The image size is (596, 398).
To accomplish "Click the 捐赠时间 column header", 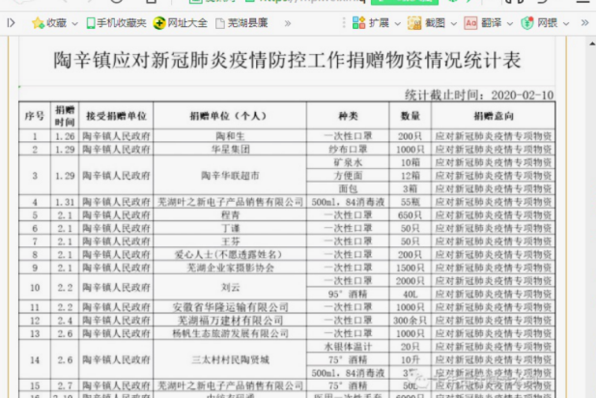I will click(65, 116).
